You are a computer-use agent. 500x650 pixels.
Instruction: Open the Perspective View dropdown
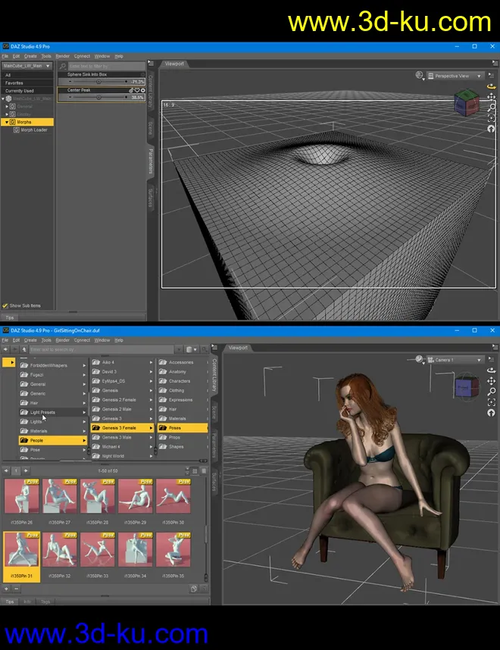point(455,76)
